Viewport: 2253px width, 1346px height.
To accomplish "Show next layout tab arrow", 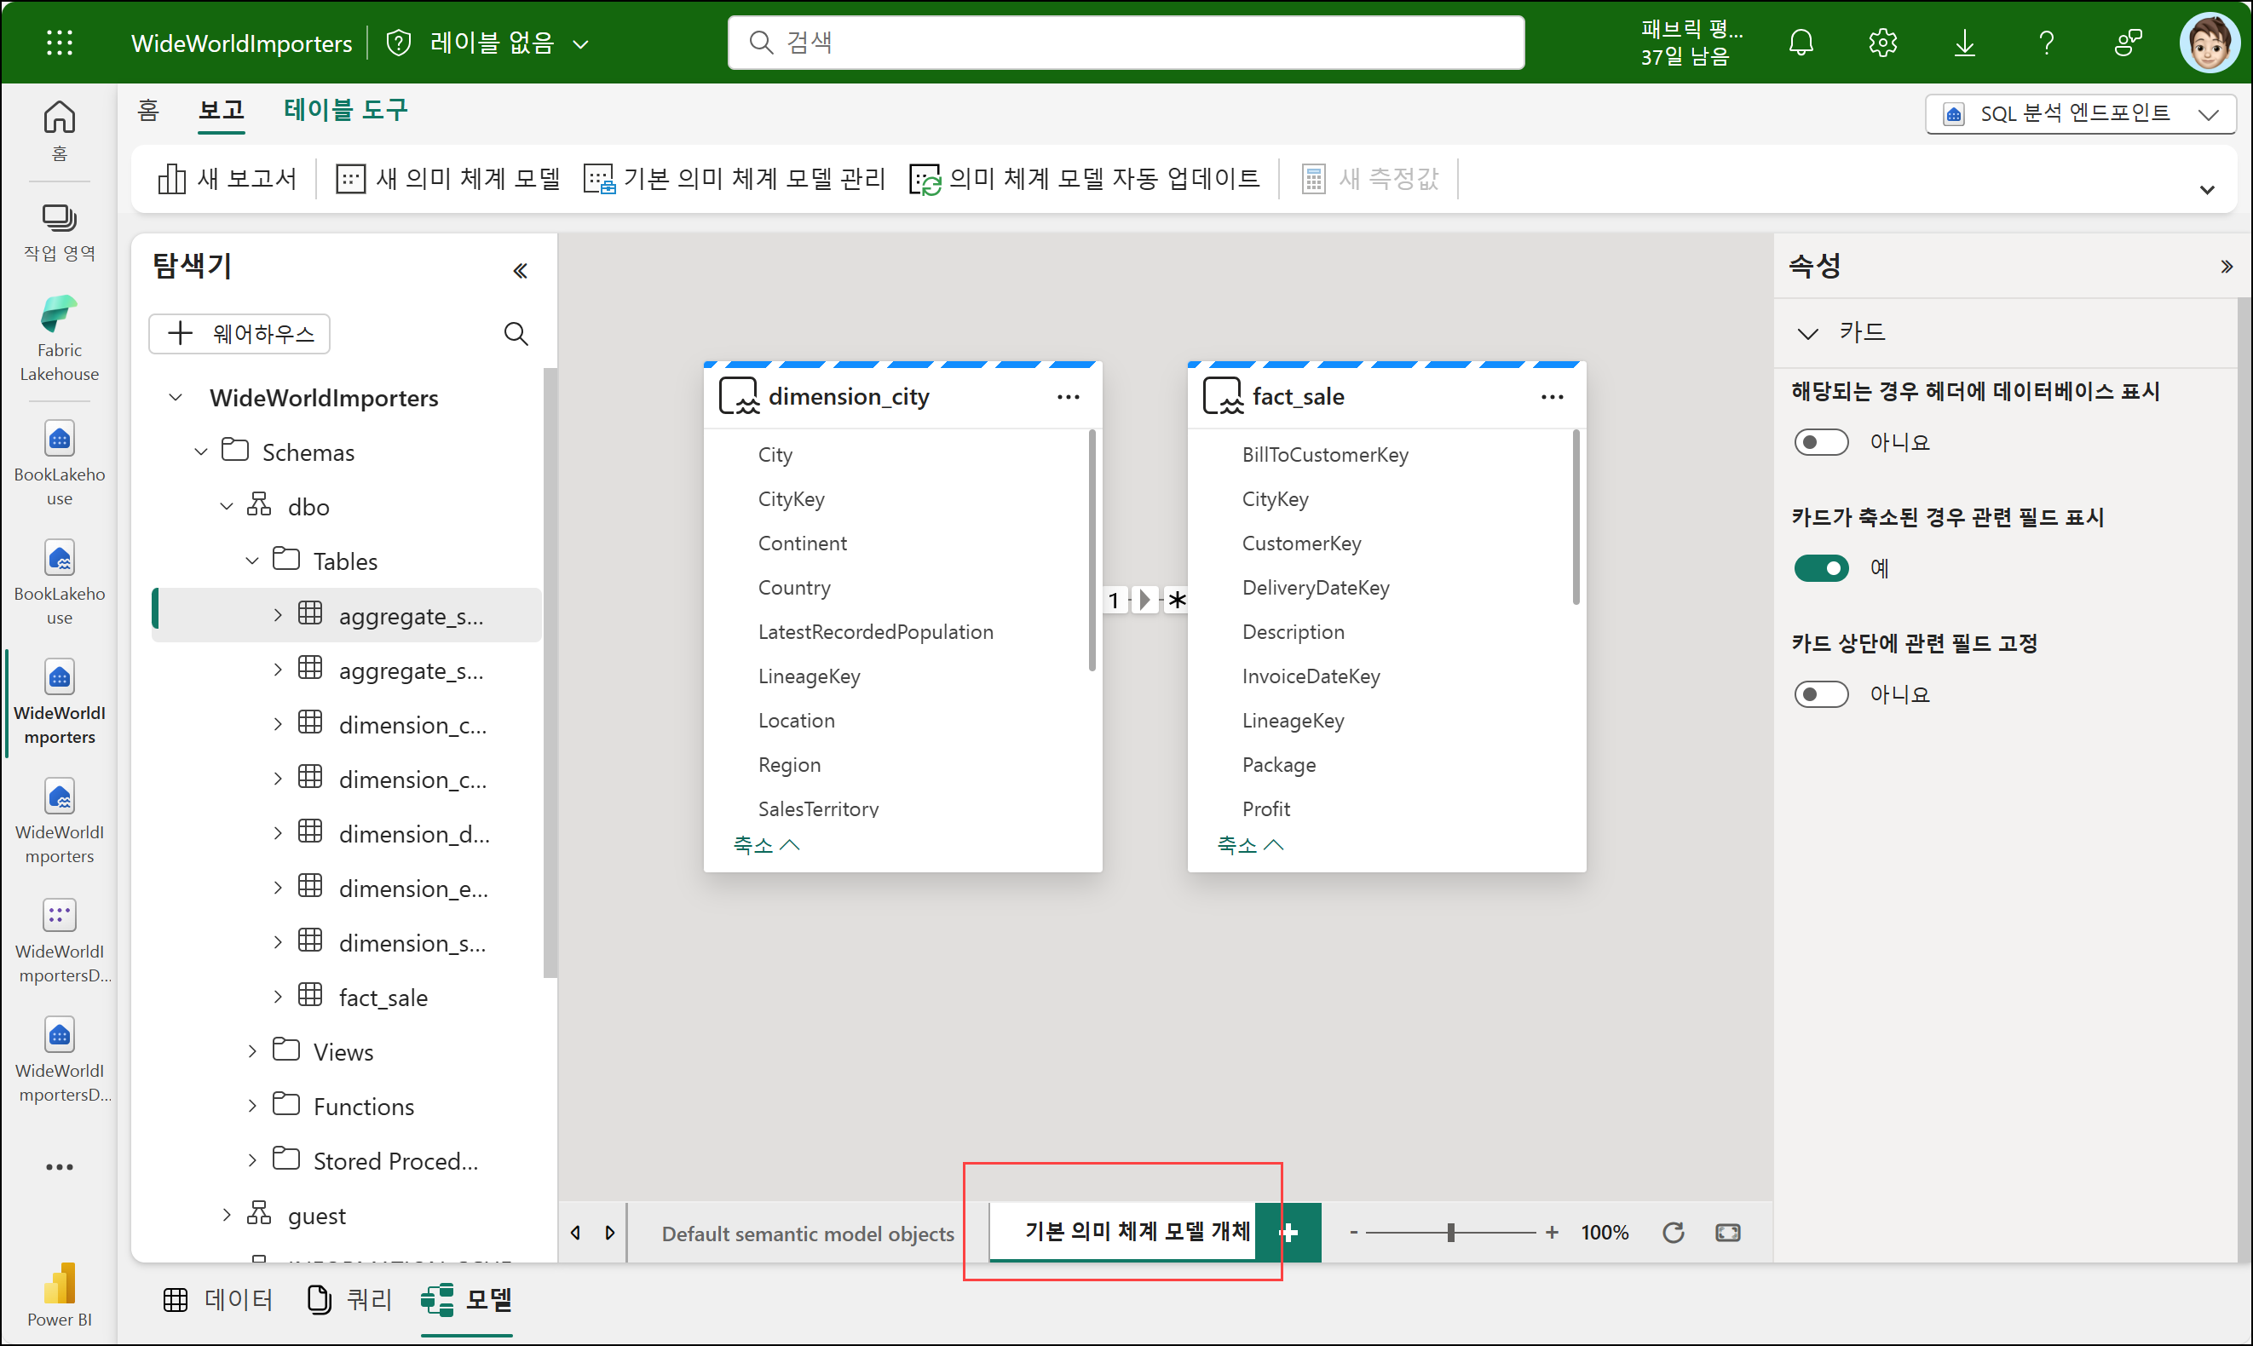I will [609, 1233].
